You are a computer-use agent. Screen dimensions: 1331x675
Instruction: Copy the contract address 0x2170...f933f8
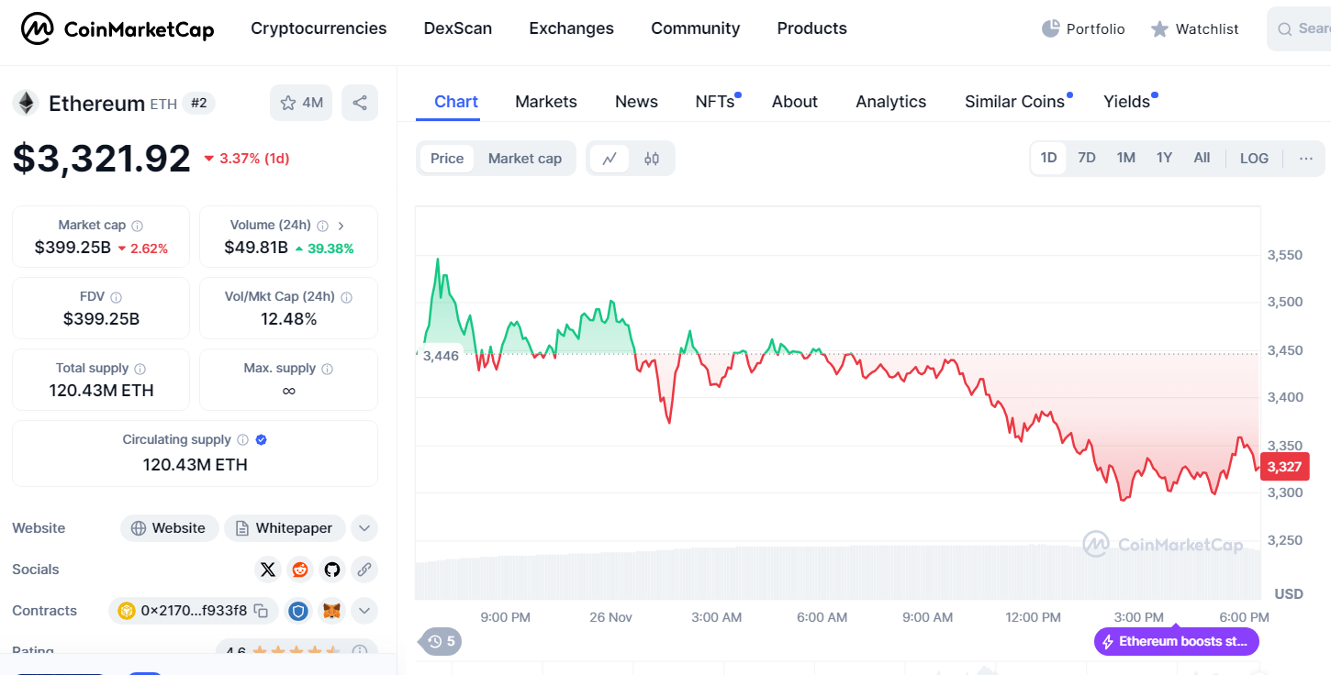(x=261, y=611)
